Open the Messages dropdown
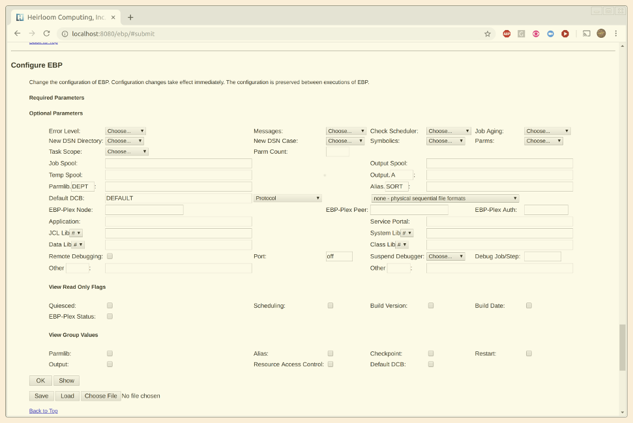Viewport: 633px width, 423px height. click(346, 131)
